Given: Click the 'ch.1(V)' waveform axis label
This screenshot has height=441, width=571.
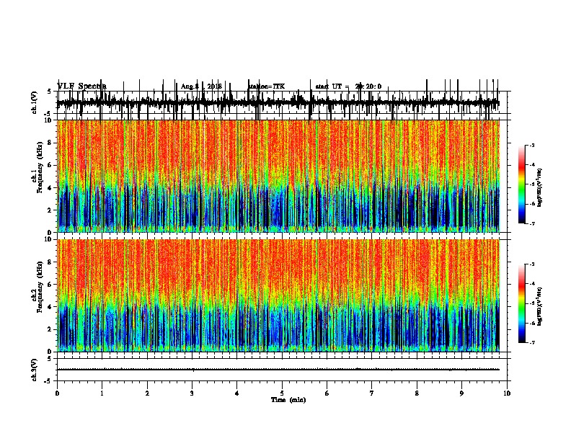Looking at the screenshot, I should point(34,102).
